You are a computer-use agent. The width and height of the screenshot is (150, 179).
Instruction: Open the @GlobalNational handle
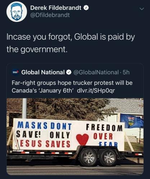coord(96,72)
